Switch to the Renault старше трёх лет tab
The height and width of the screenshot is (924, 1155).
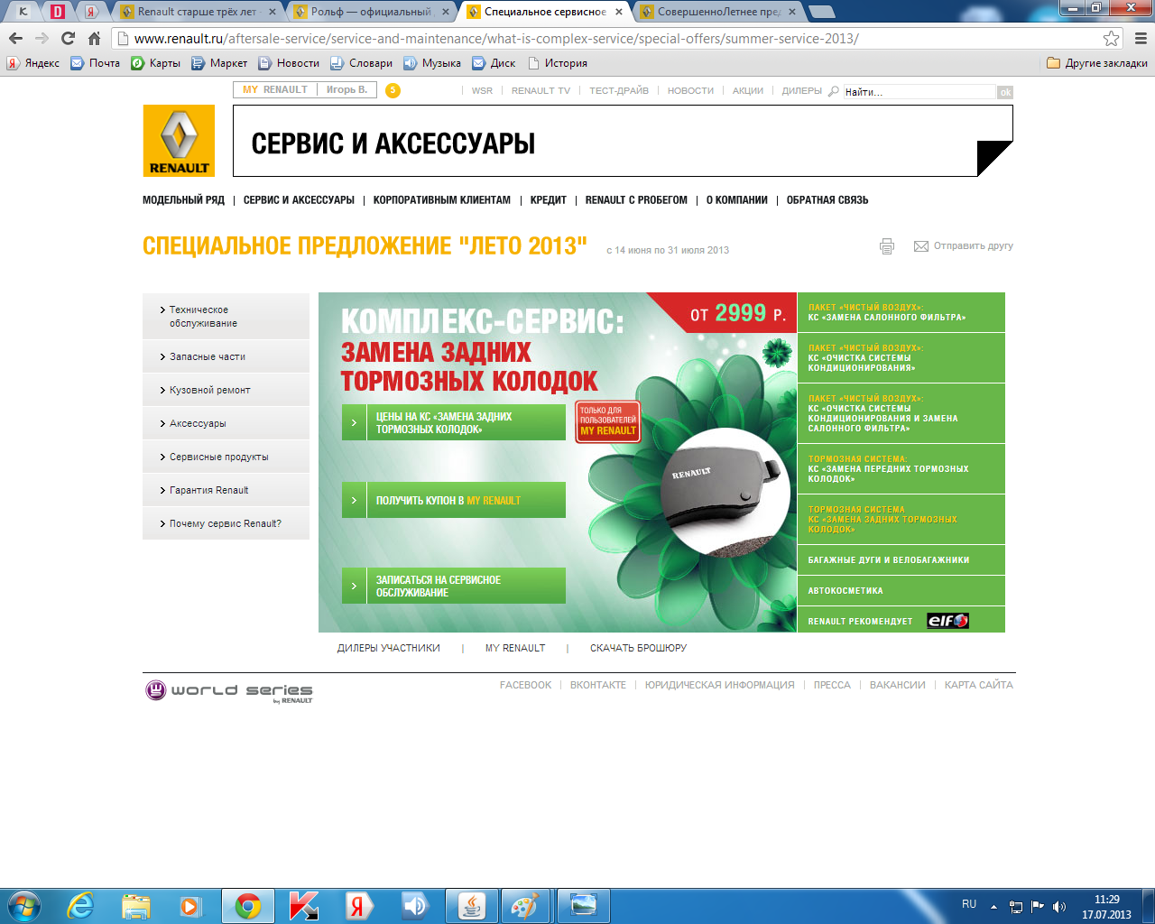[198, 12]
